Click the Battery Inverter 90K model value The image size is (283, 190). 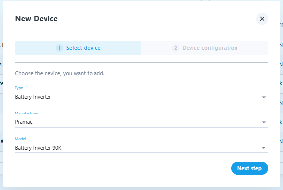point(38,148)
